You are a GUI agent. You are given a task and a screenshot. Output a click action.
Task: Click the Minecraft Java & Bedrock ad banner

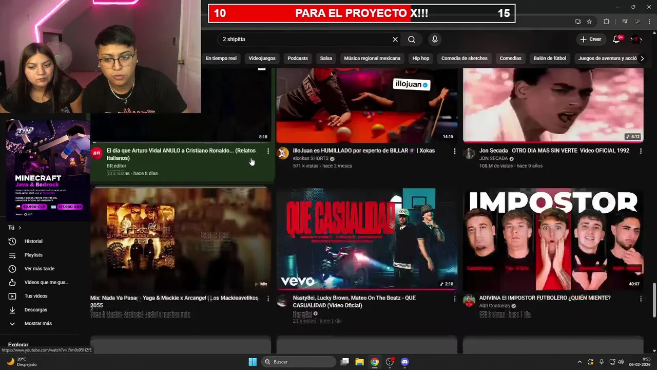pos(48,170)
